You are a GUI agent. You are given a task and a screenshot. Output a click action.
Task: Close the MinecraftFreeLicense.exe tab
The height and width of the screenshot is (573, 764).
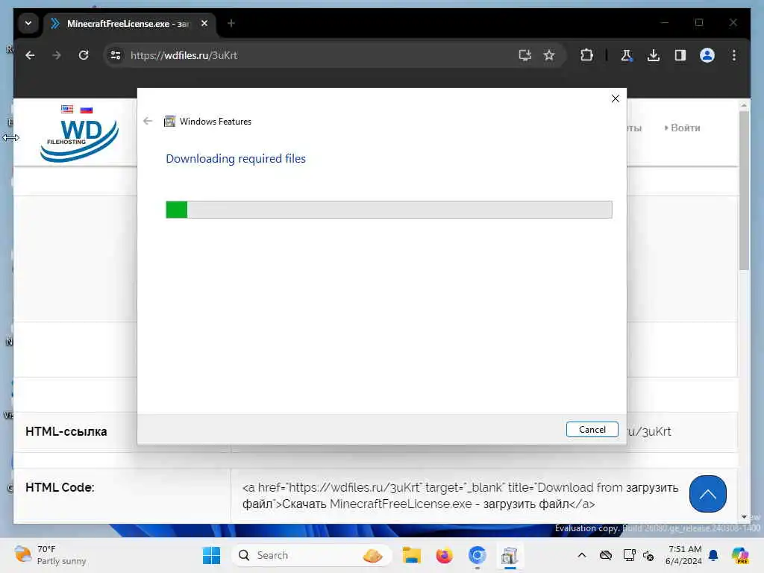click(204, 23)
